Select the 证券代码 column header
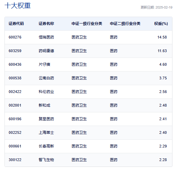 click(16, 23)
